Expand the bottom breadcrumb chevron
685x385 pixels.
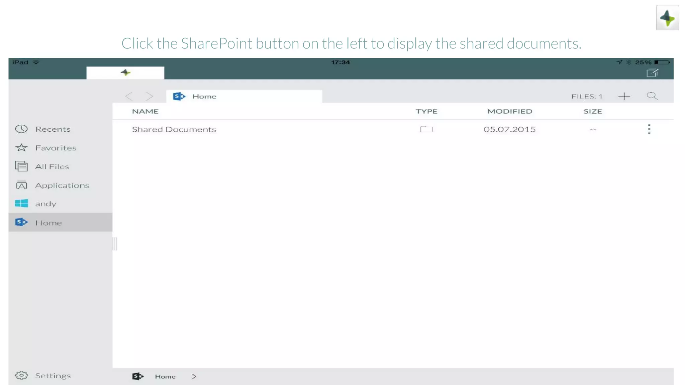pyautogui.click(x=194, y=376)
